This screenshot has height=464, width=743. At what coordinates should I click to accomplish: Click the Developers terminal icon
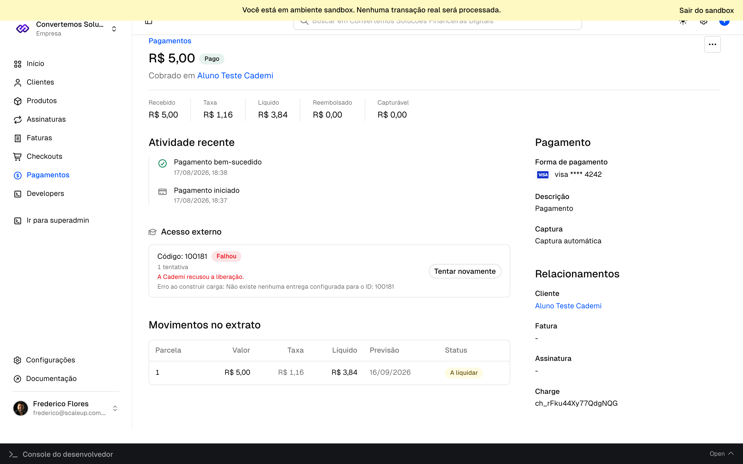18,194
